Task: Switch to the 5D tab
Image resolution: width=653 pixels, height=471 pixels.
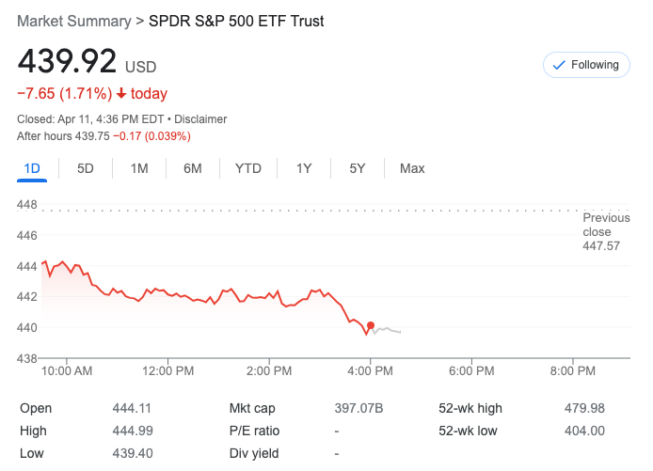Action: pyautogui.click(x=86, y=168)
